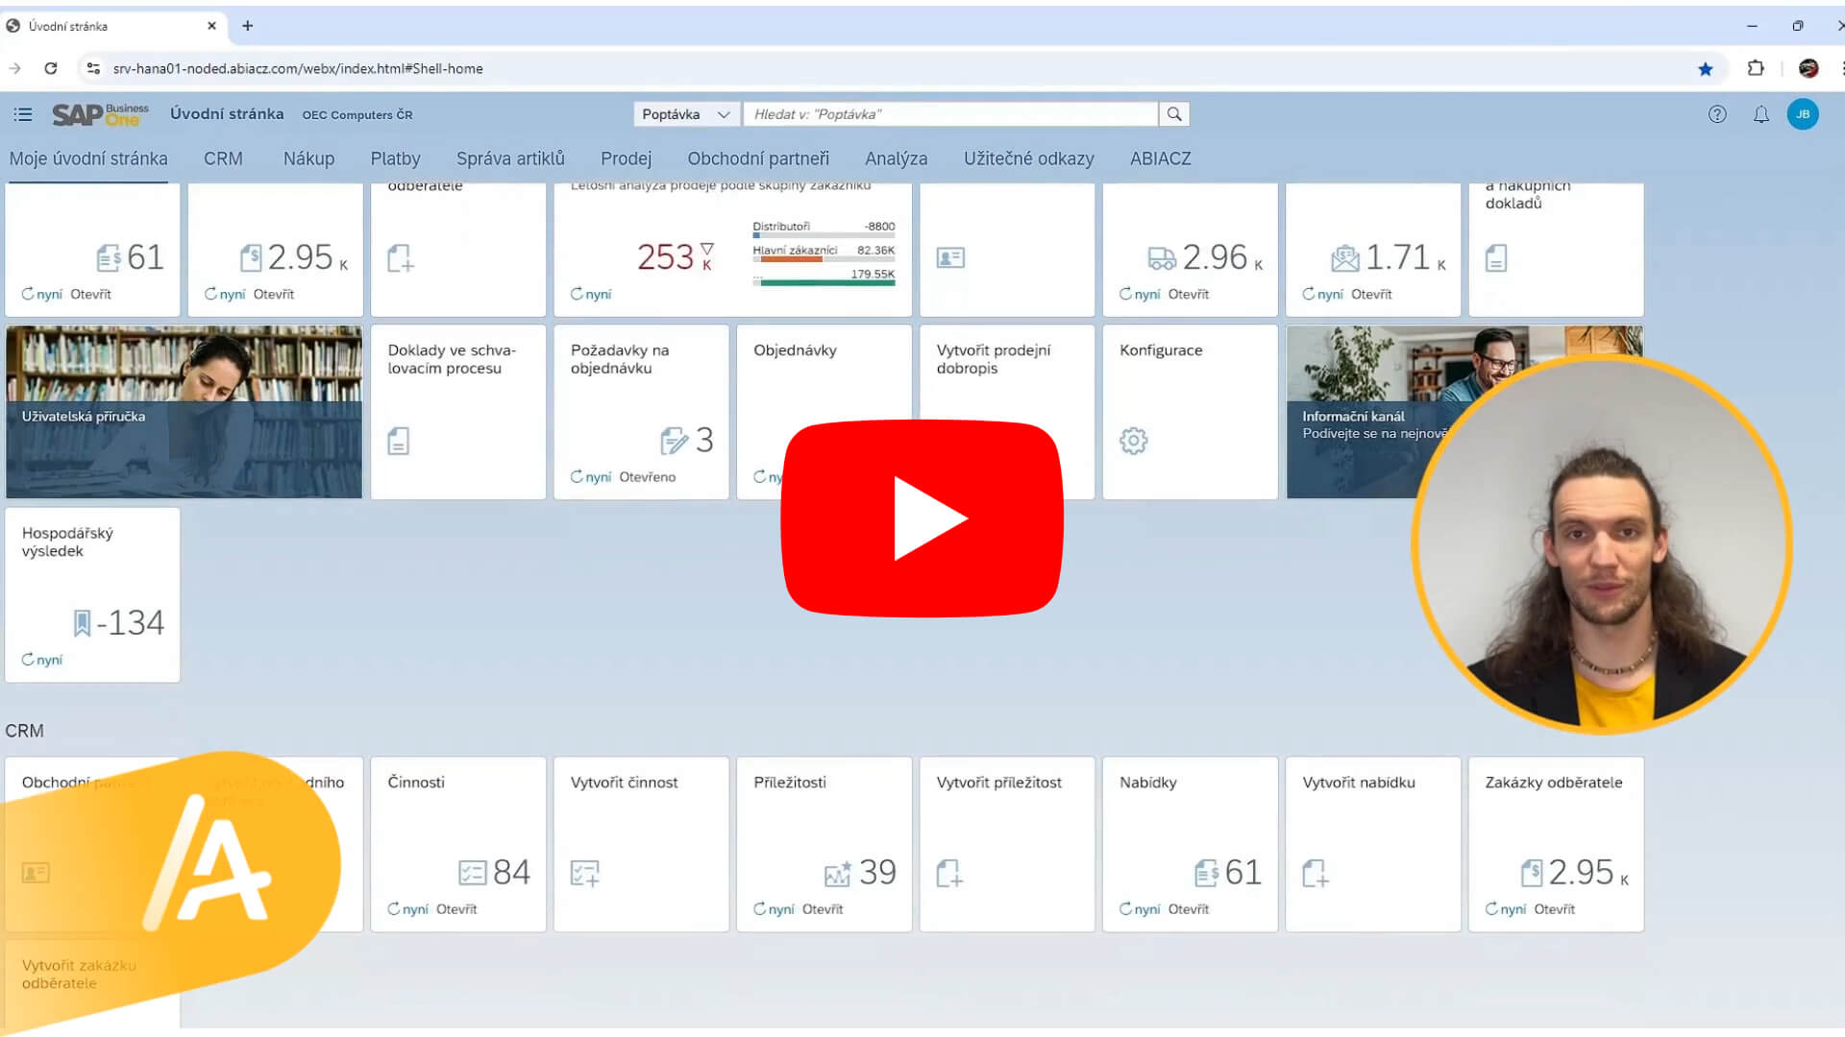Click Otevřít link on the Činnosti tile

point(456,909)
